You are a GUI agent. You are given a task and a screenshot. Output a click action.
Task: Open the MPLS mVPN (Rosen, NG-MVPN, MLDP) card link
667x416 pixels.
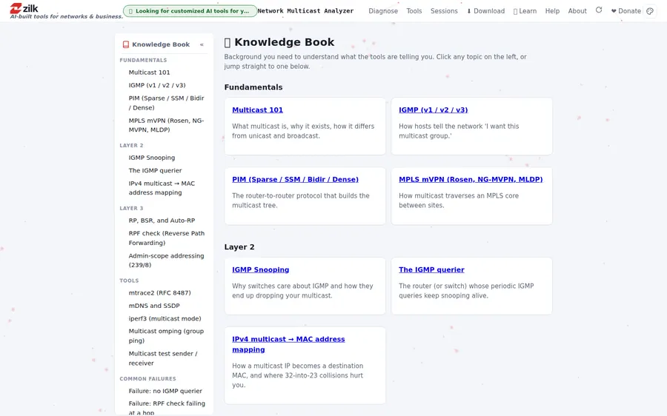tap(471, 179)
